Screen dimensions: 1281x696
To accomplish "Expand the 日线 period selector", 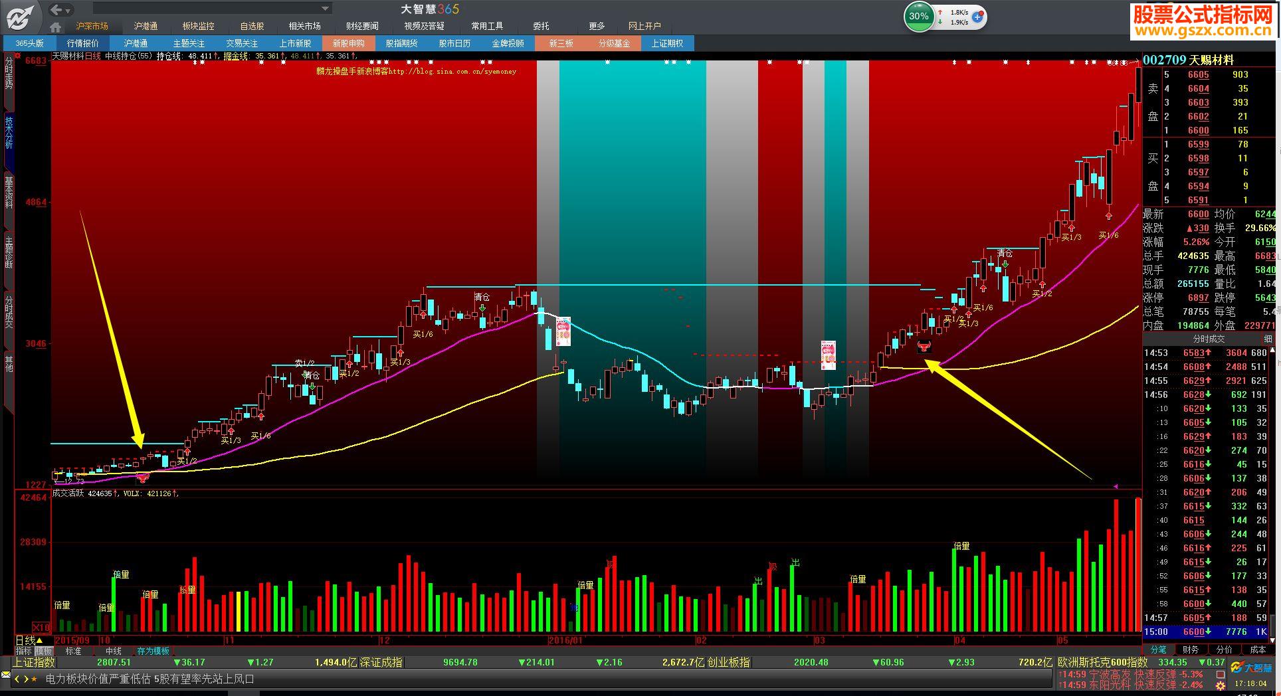I will tap(29, 640).
